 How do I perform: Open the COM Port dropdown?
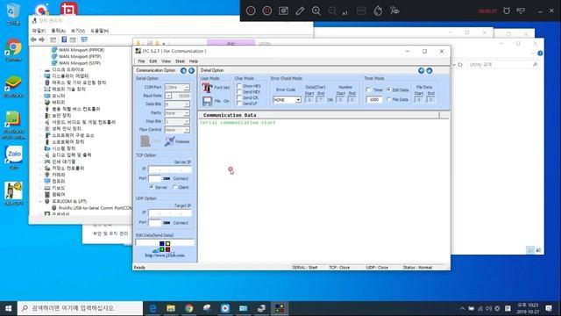point(187,88)
